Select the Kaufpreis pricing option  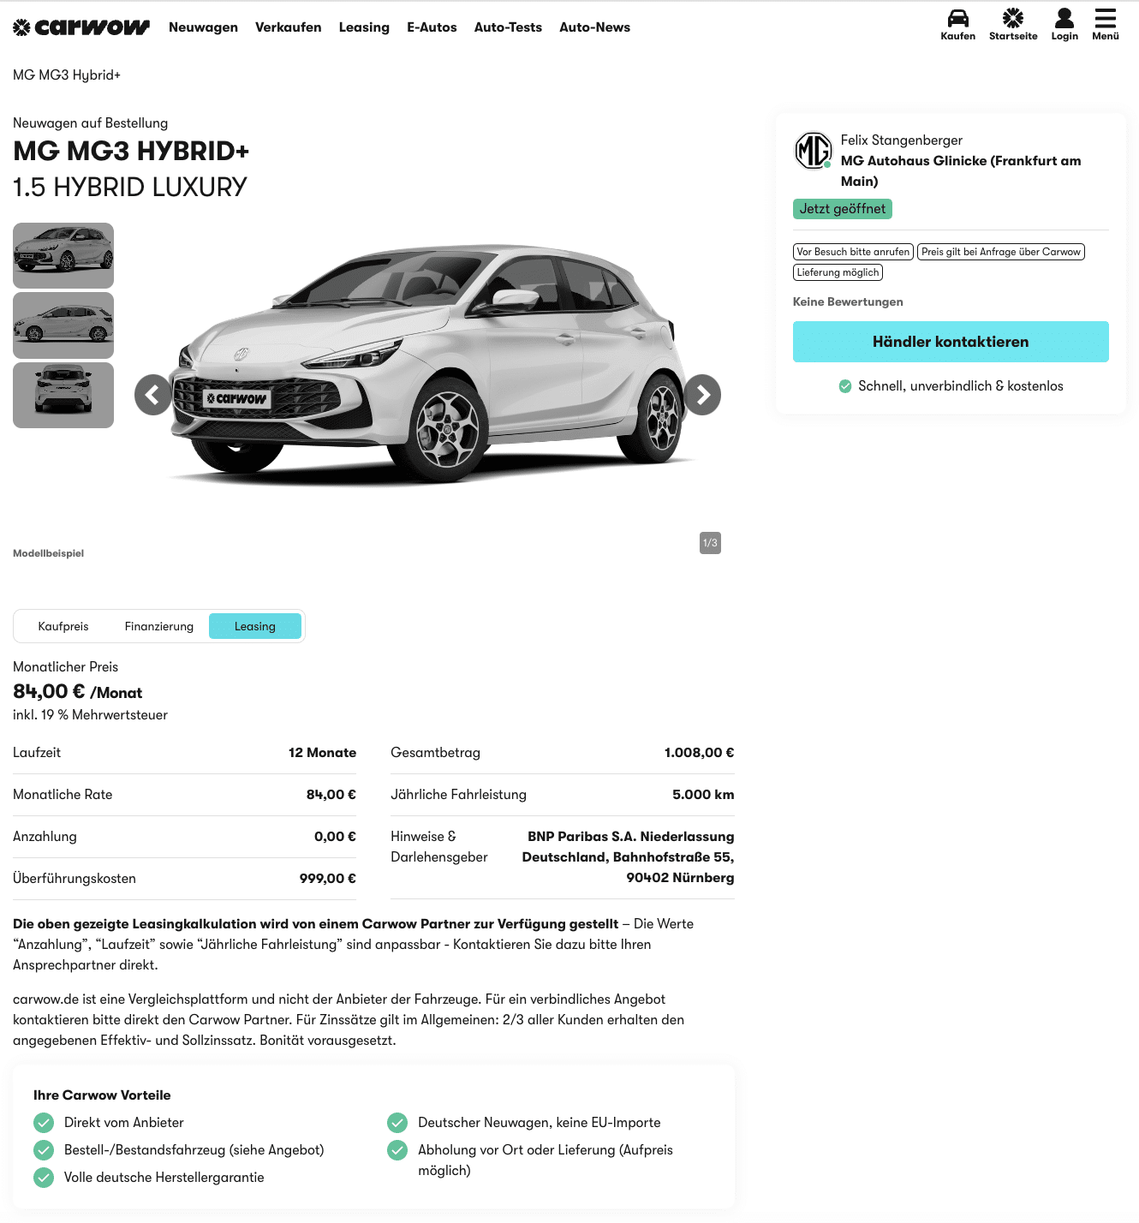tap(63, 626)
